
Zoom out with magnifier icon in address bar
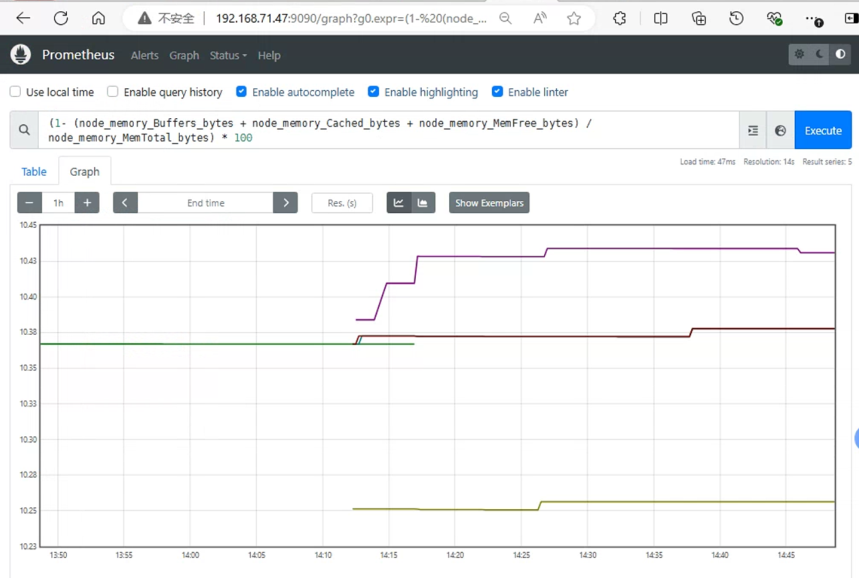coord(505,19)
